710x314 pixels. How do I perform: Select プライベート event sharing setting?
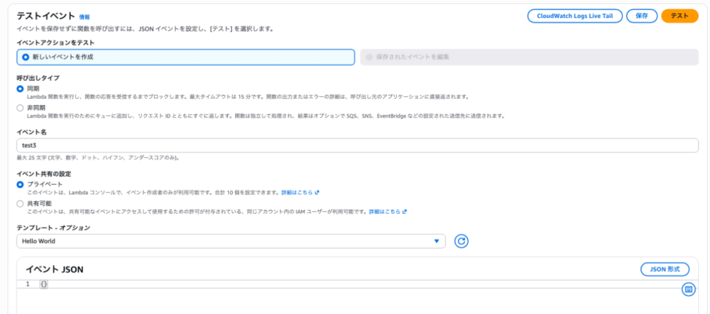[x=20, y=185]
